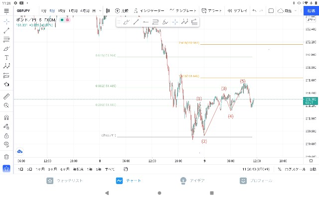Open the icons and shapes tool

coord(6,84)
